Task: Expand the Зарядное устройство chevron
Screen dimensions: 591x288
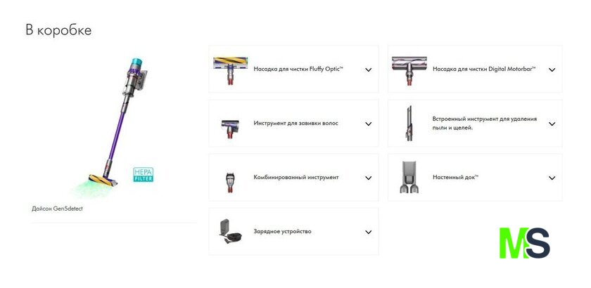Action: coord(368,232)
